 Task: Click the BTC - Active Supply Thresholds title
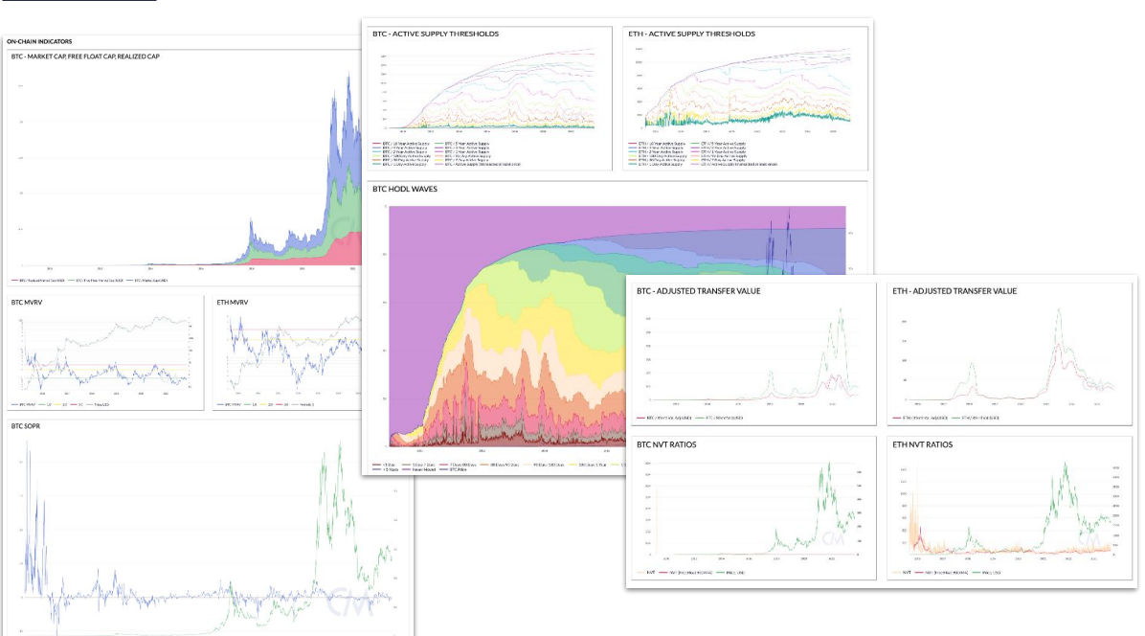pos(436,34)
